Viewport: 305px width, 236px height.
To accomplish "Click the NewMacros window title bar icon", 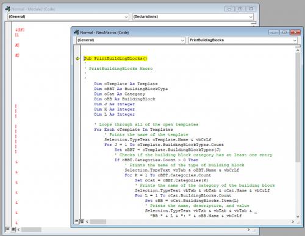I will (76, 32).
